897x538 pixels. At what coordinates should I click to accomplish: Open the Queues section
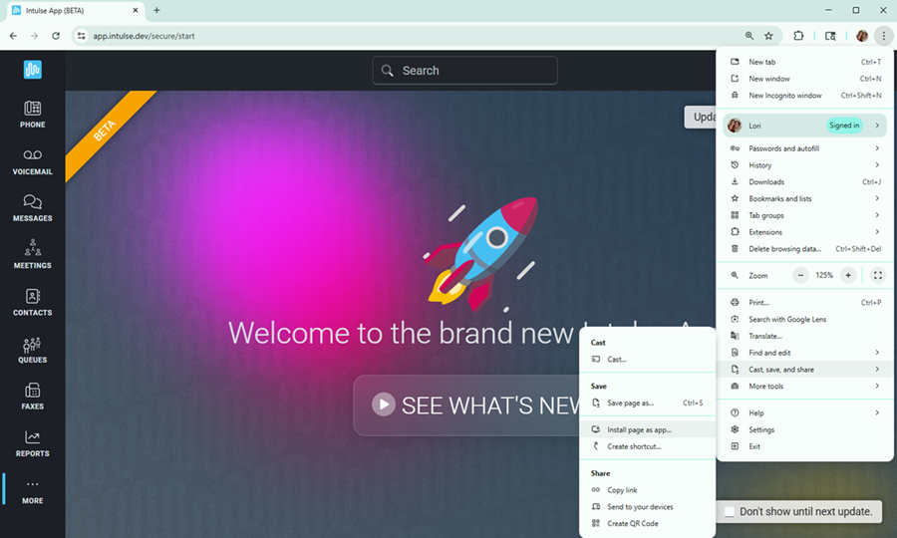click(x=33, y=350)
